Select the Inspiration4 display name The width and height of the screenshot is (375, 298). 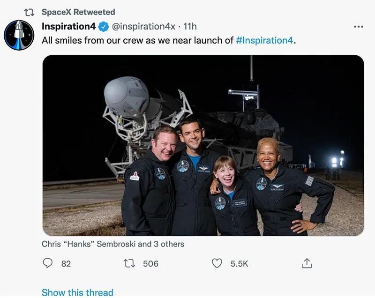point(67,27)
